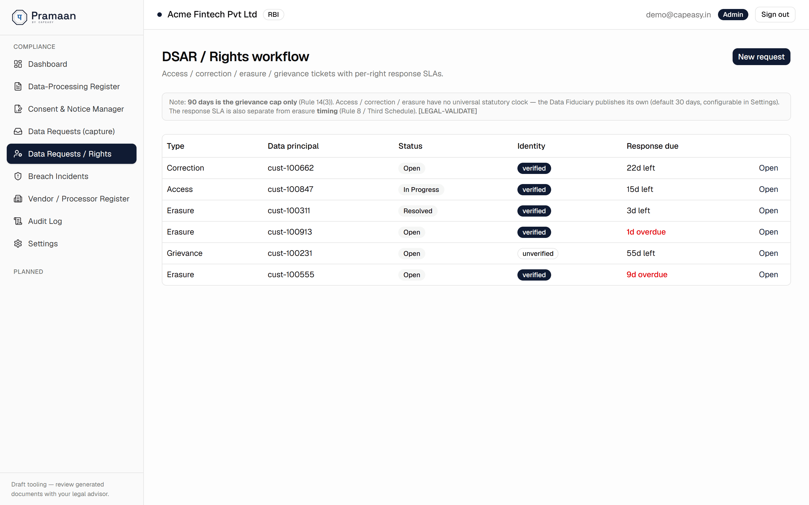Image resolution: width=809 pixels, height=505 pixels.
Task: Click the In Progress status pill
Action: click(421, 190)
